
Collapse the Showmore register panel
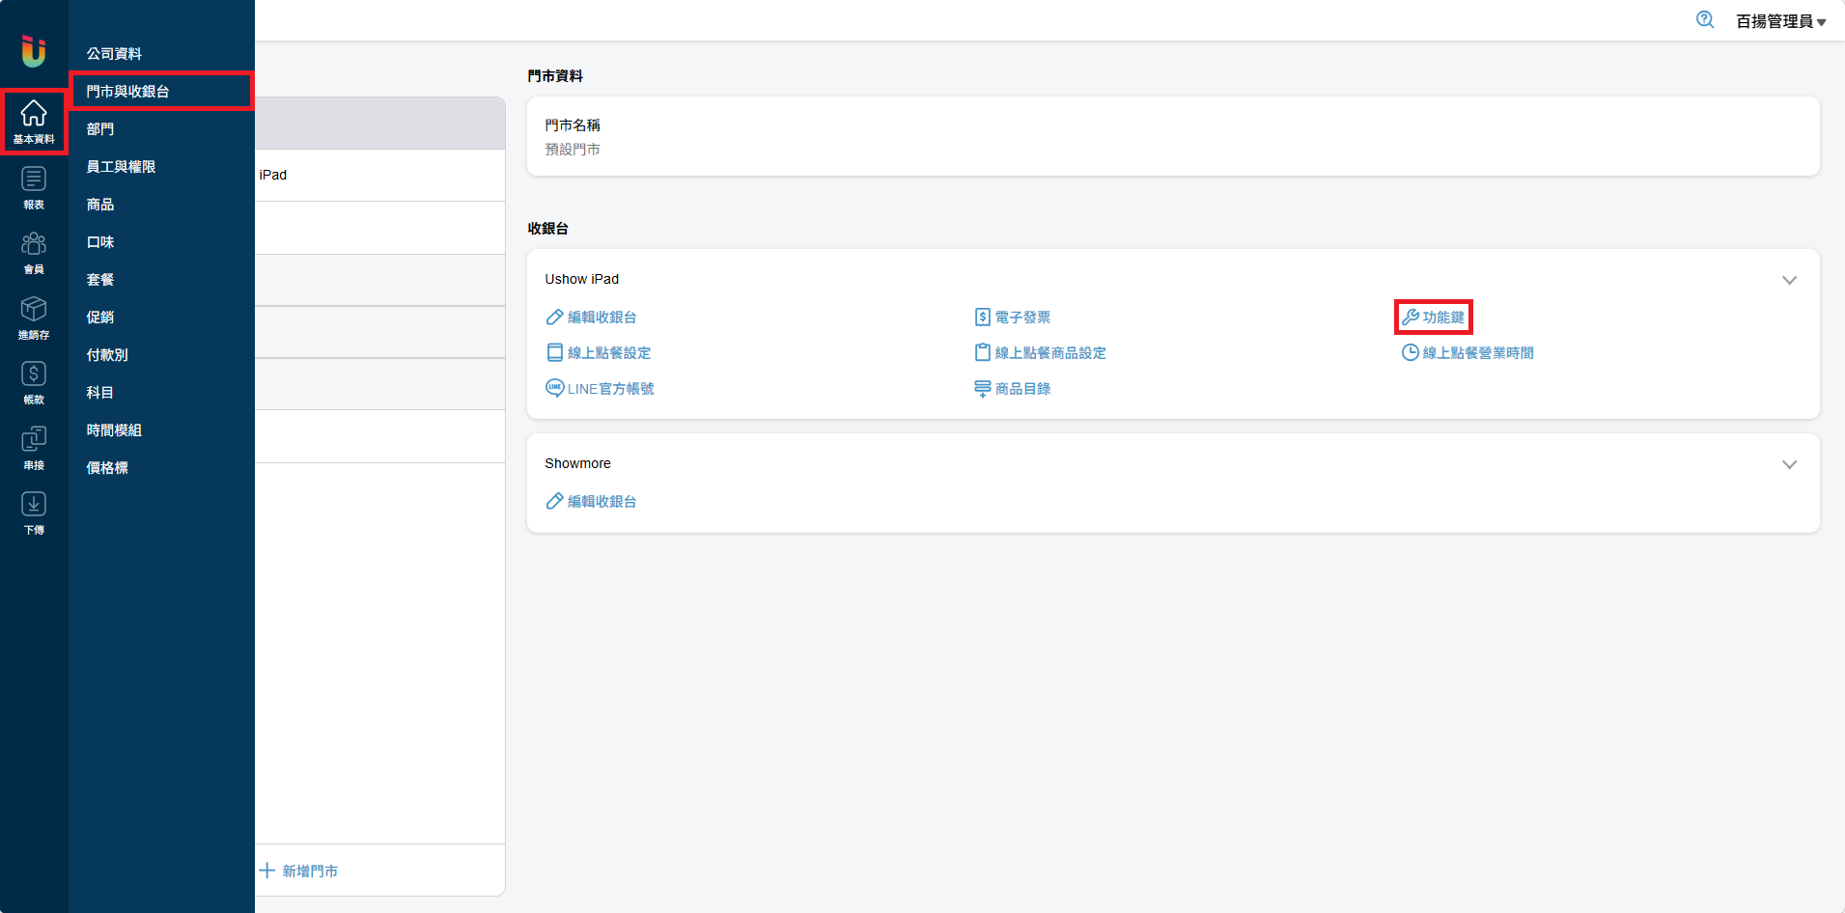pyautogui.click(x=1789, y=464)
